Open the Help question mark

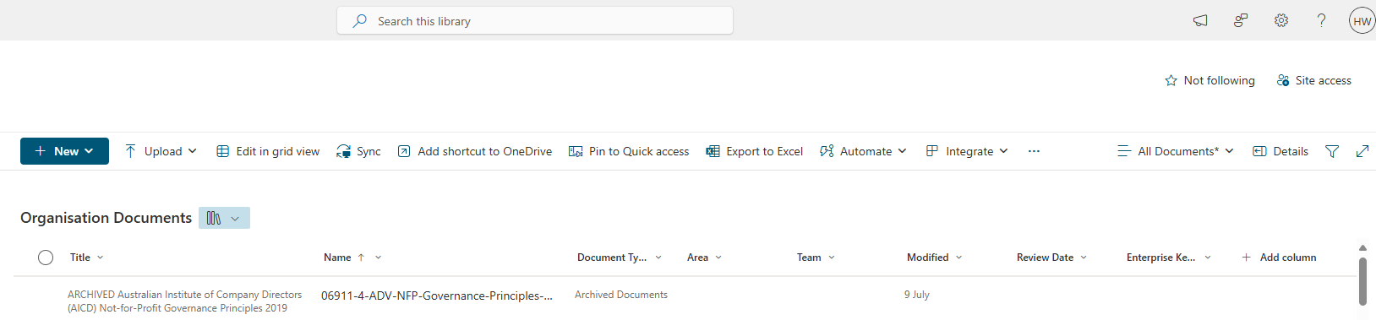tap(1322, 21)
